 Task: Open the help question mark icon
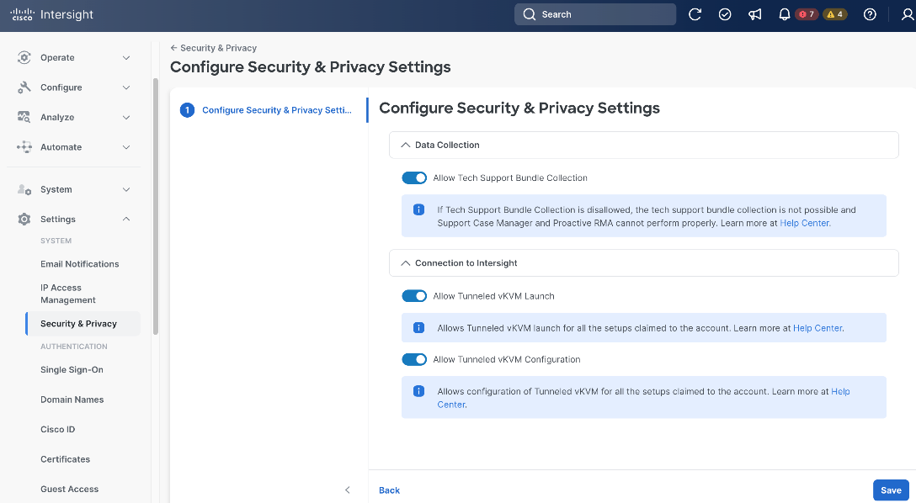point(870,14)
